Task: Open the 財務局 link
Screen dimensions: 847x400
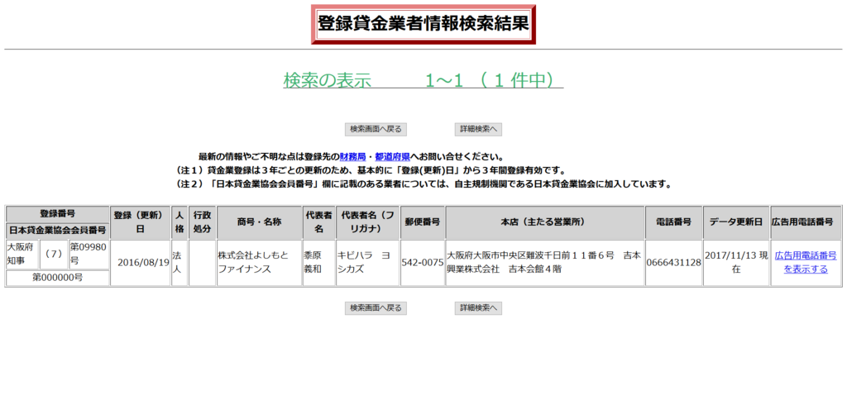Action: coord(352,158)
